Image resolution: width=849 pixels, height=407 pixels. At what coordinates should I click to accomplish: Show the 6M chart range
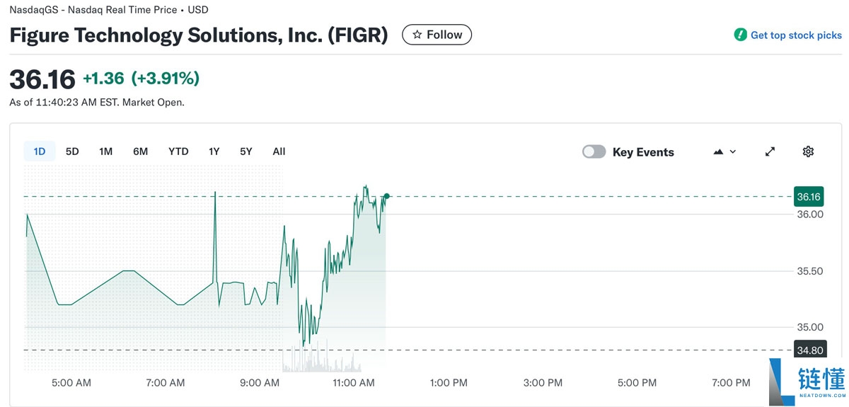(140, 151)
